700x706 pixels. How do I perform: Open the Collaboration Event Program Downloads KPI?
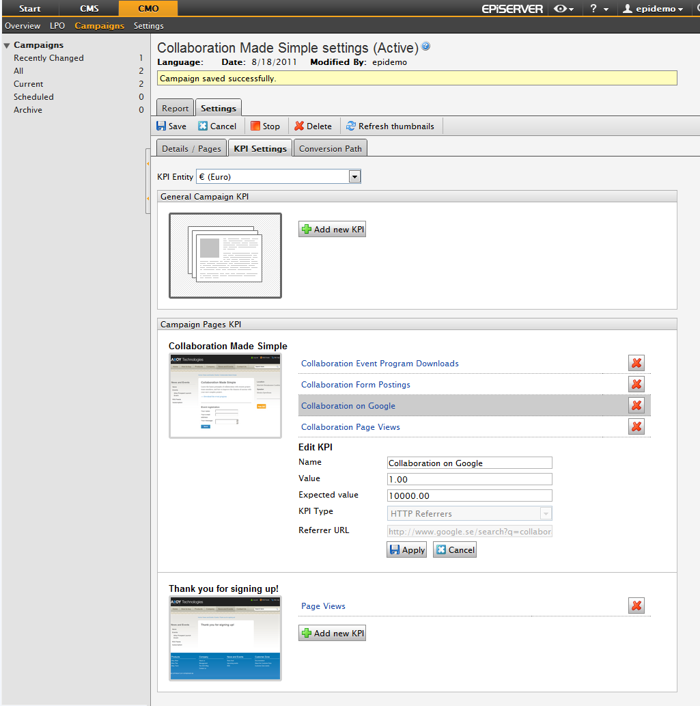(379, 363)
